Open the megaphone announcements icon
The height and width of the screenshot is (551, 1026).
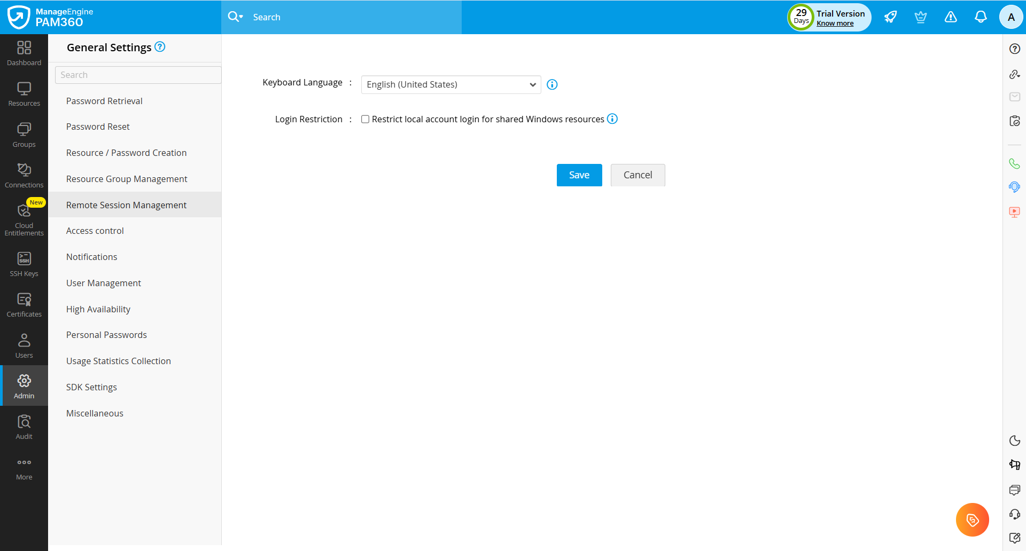pos(1015,465)
